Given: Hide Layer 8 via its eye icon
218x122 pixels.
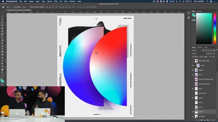Looking at the screenshot, I should pyautogui.click(x=193, y=98).
